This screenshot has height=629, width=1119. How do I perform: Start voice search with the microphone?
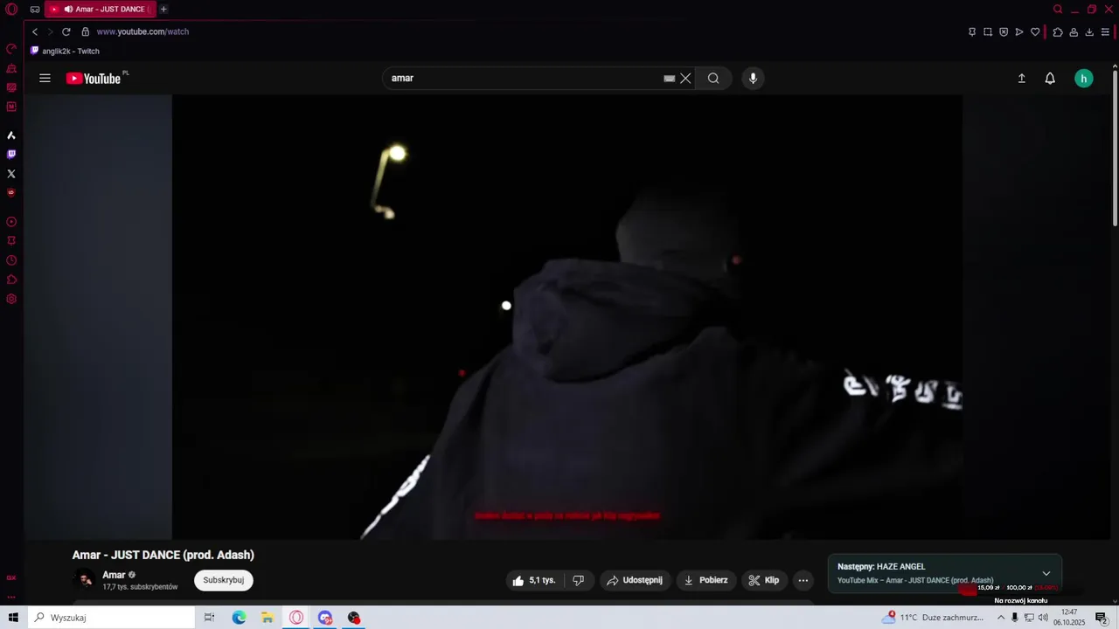tap(753, 78)
